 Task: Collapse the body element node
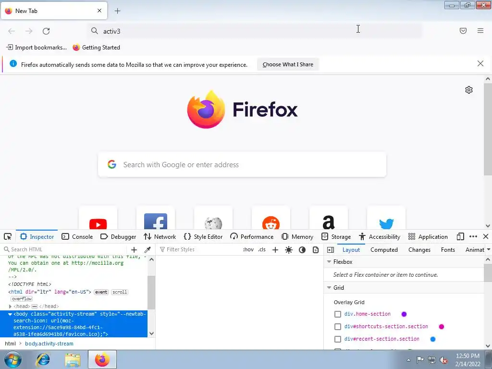click(x=11, y=314)
